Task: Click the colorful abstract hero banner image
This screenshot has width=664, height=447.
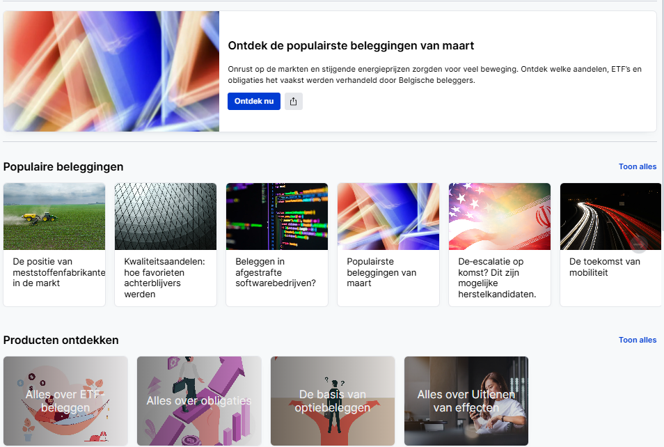Action: (x=111, y=71)
